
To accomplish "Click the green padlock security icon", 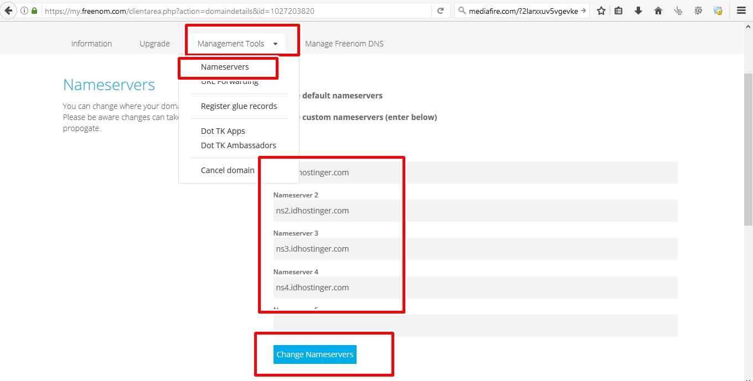I will tap(35, 11).
